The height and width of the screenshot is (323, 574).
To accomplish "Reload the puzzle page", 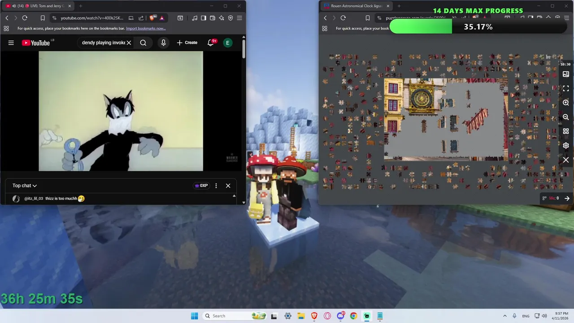I will (343, 18).
